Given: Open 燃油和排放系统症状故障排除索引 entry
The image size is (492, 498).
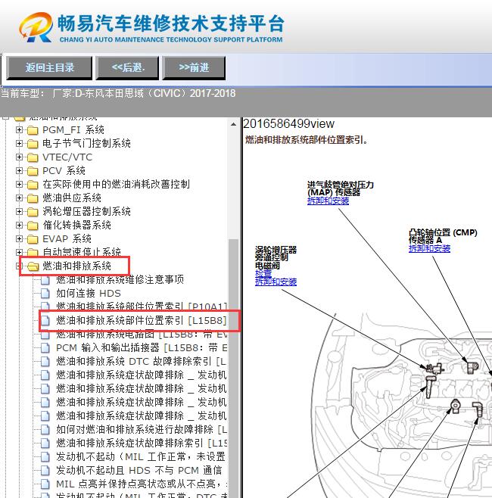Looking at the screenshot, I should [142, 444].
